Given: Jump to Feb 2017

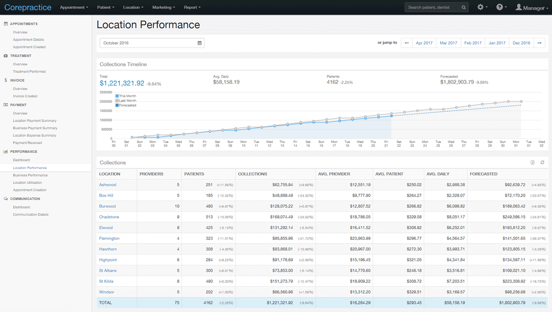Looking at the screenshot, I should click(473, 43).
